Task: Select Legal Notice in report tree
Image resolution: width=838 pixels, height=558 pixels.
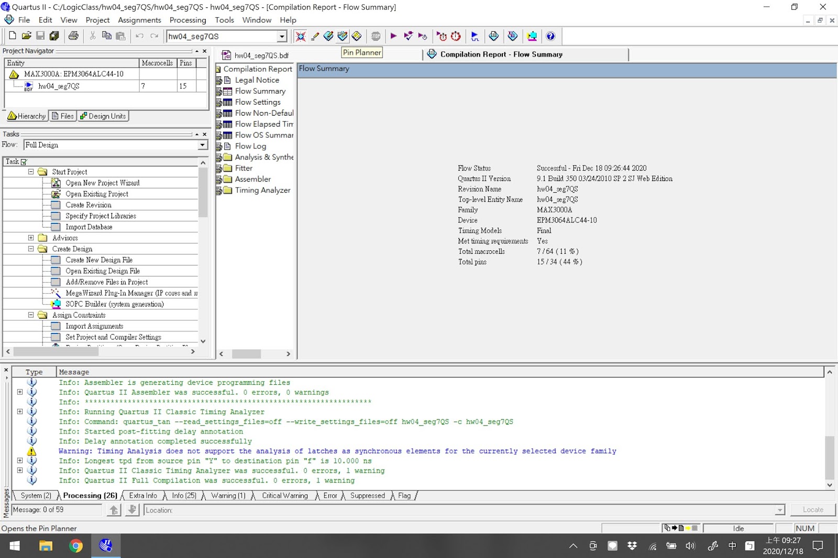Action: pyautogui.click(x=257, y=80)
